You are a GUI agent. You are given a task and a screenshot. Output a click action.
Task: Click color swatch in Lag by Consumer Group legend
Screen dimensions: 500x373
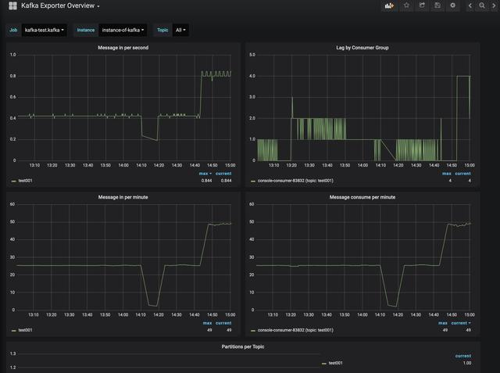click(x=253, y=181)
